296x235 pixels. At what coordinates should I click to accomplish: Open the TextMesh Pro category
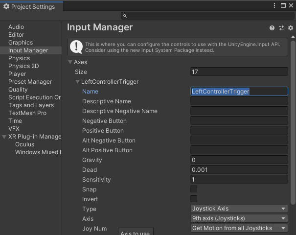click(27, 113)
